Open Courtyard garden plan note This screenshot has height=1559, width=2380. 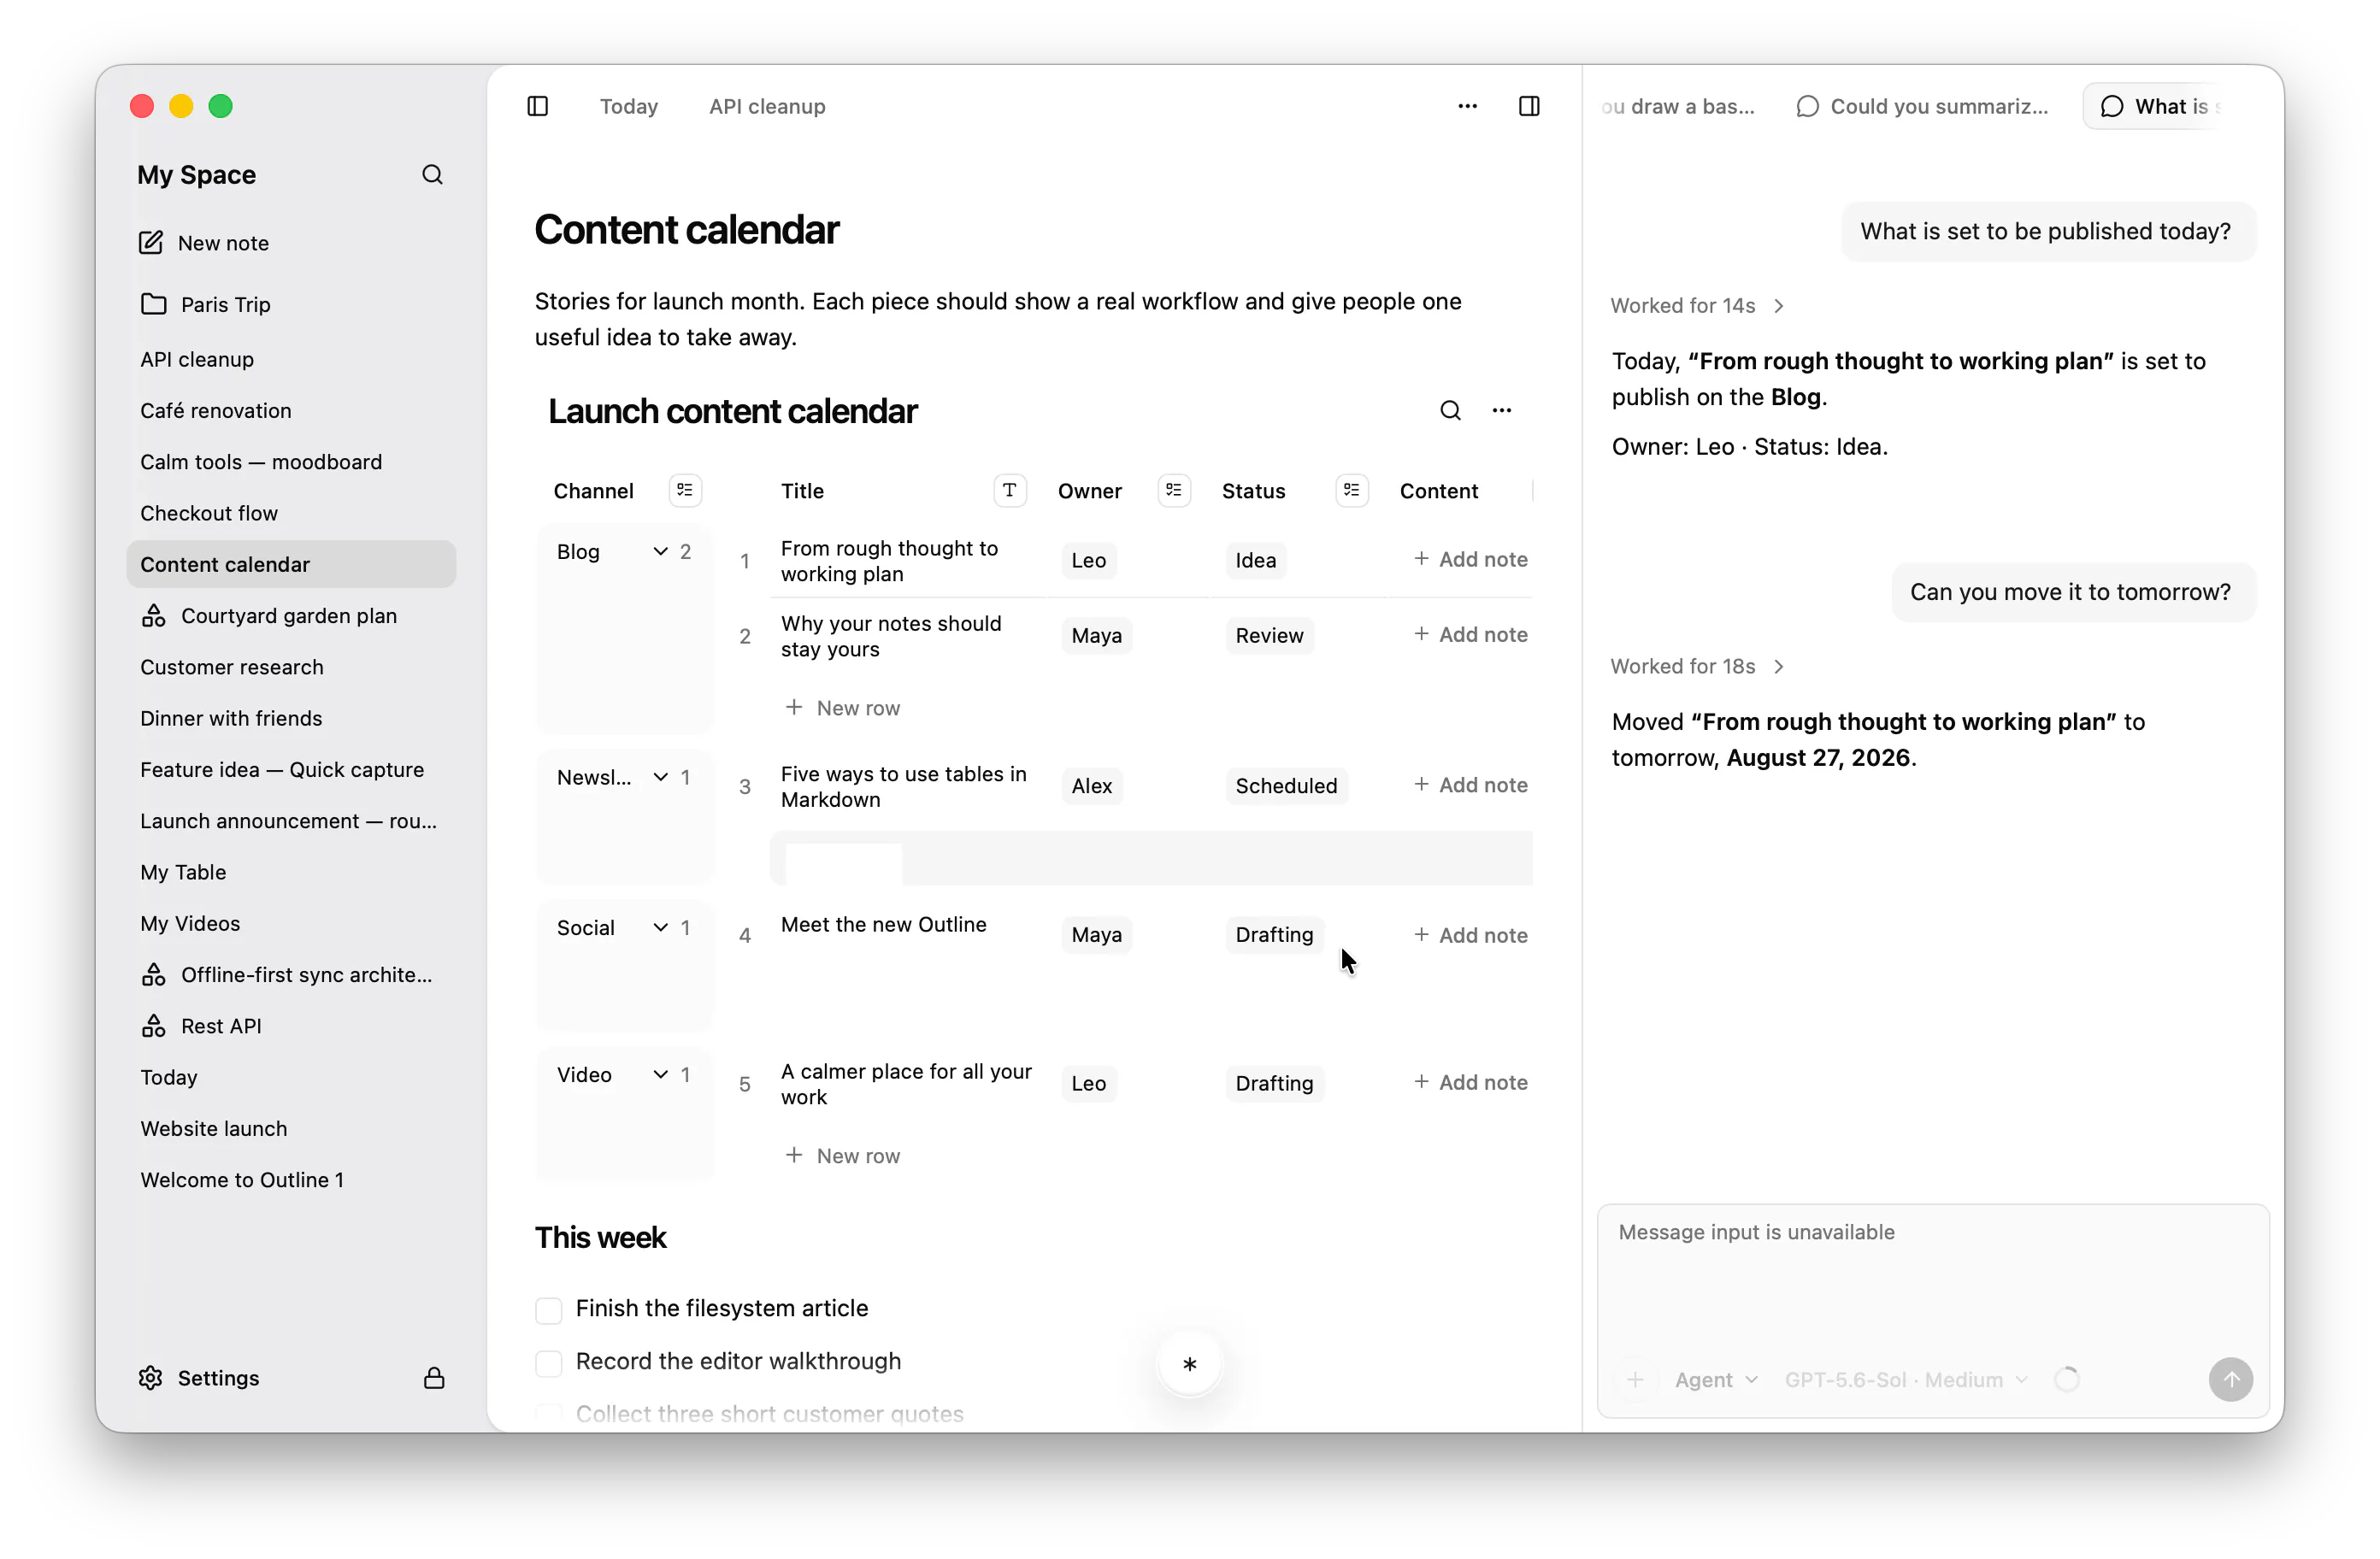click(x=291, y=616)
